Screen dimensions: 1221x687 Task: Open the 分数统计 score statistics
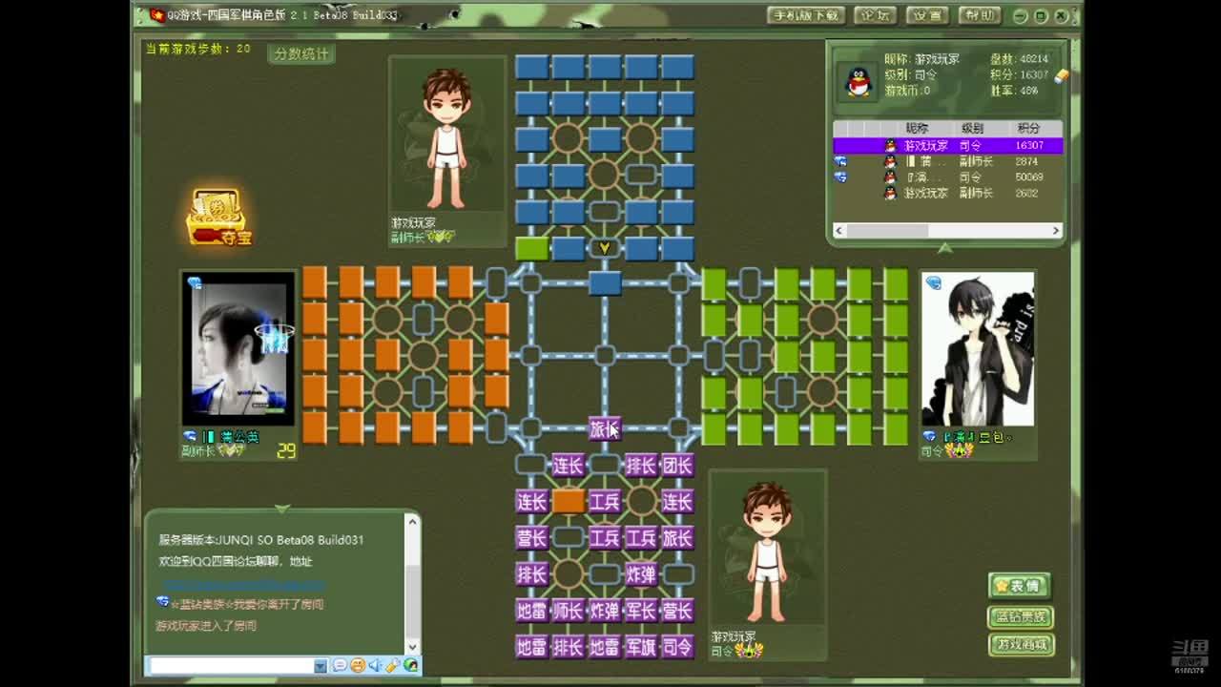[x=301, y=54]
